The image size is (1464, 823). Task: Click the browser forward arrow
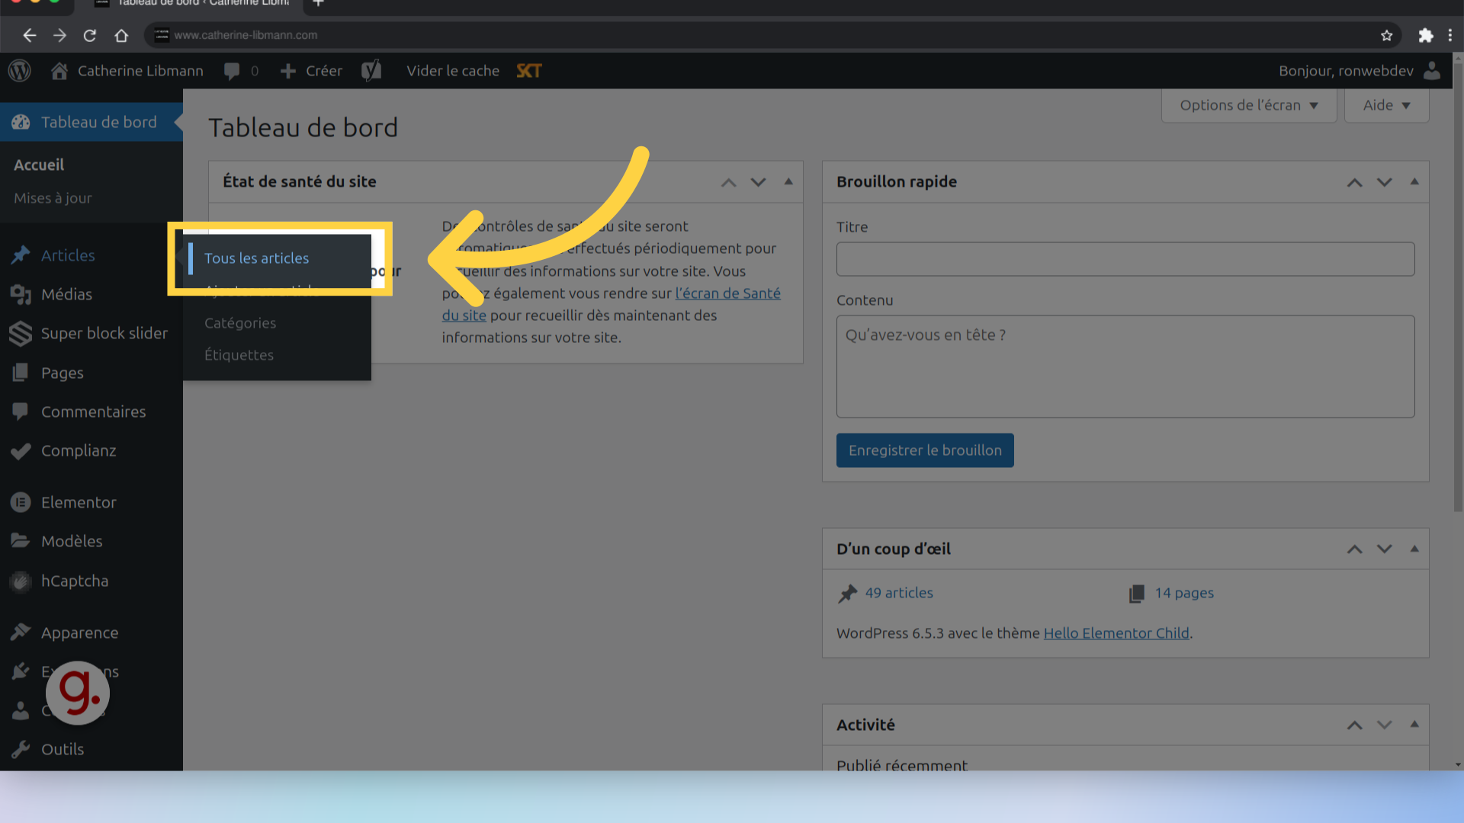point(59,35)
